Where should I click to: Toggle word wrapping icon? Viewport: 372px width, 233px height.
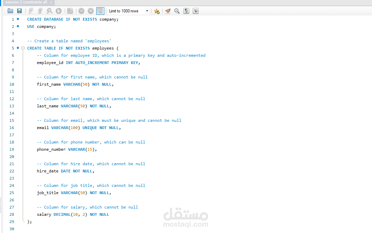click(195, 11)
